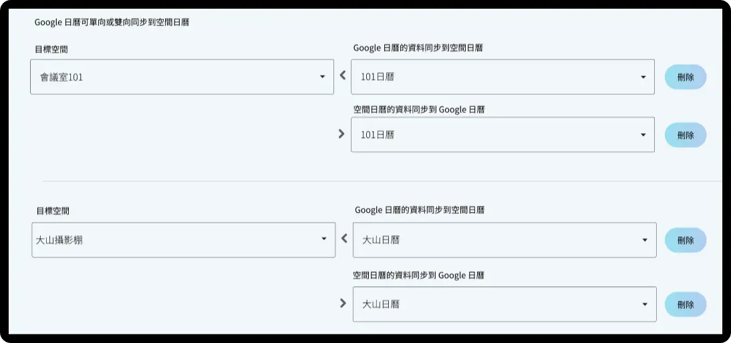Click the left chevron beside 會議室101
This screenshot has height=343, width=731.
click(343, 76)
